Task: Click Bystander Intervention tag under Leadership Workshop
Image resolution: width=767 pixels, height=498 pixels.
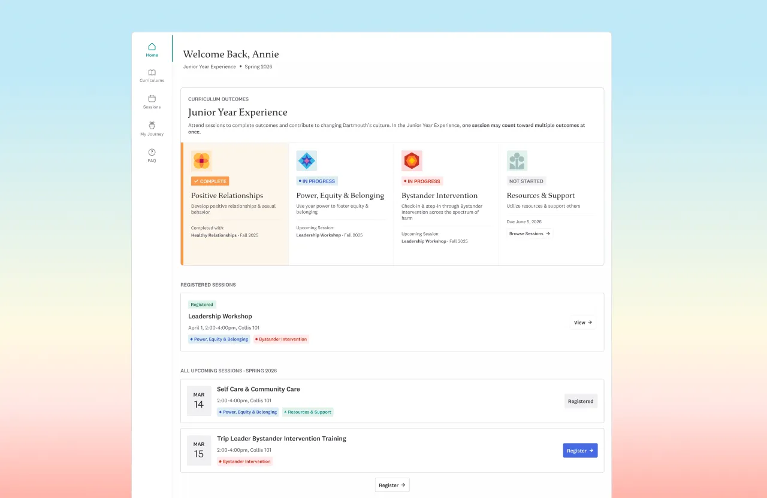Action: 281,339
